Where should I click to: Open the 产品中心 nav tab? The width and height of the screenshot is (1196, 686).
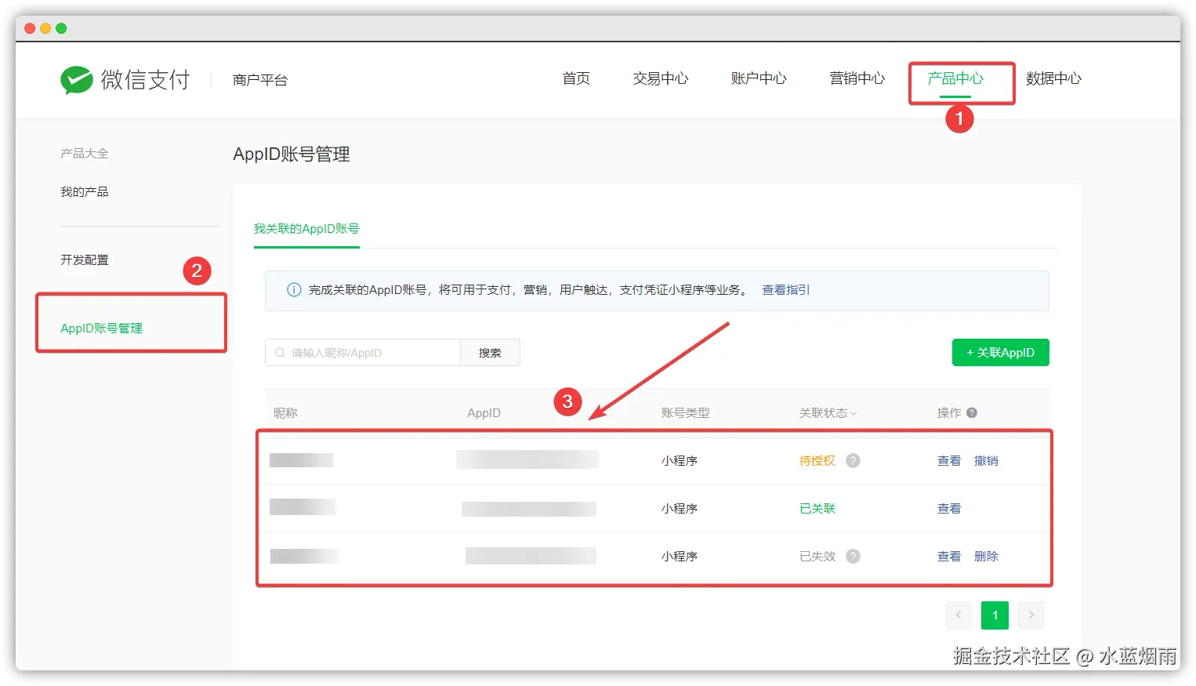pos(955,78)
